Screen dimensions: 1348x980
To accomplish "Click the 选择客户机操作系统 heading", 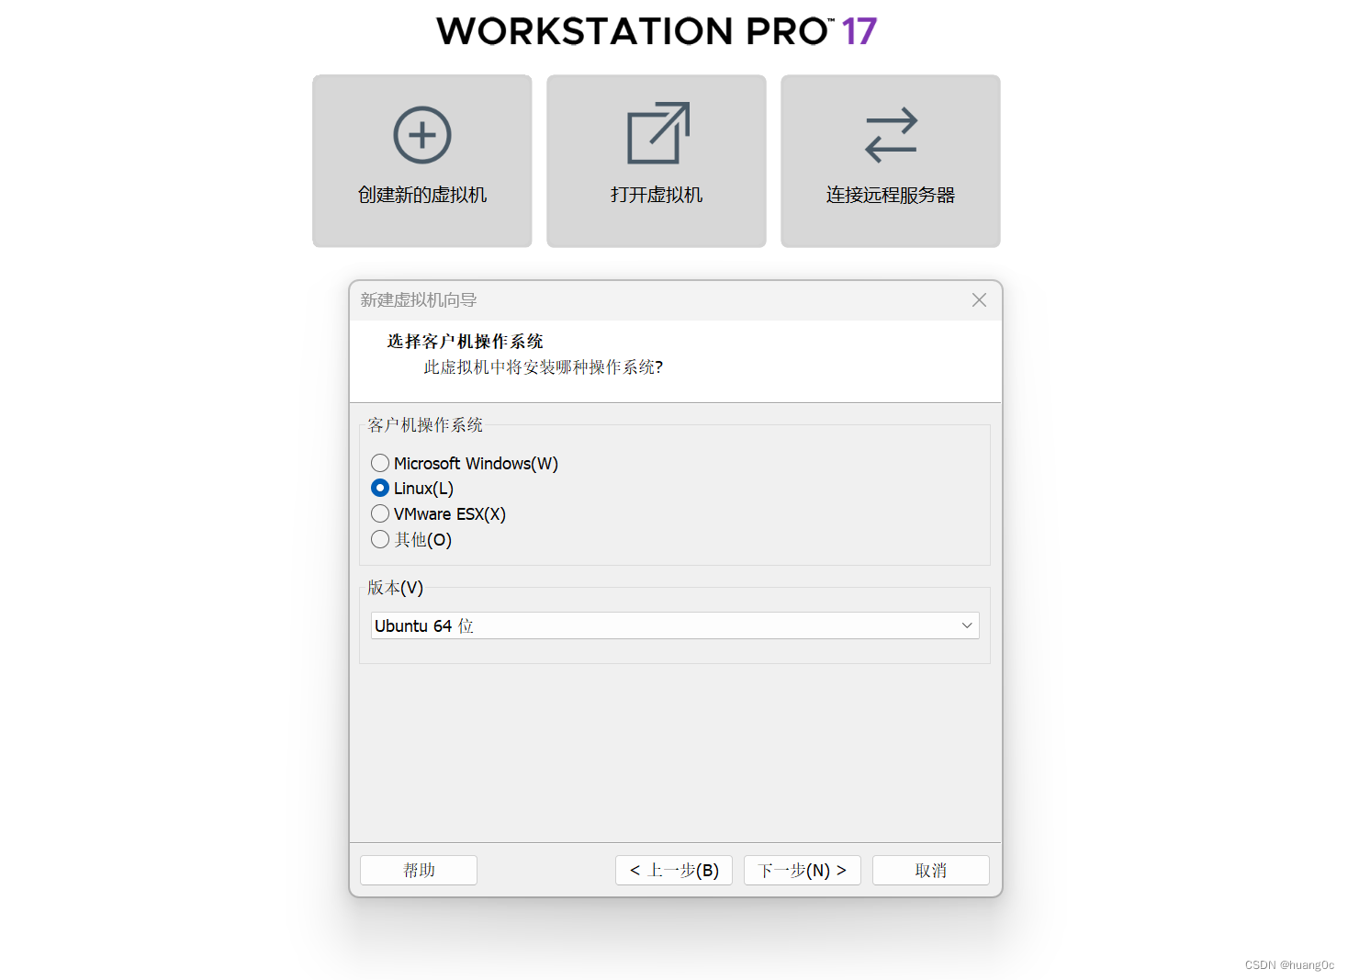I will click(x=465, y=342).
